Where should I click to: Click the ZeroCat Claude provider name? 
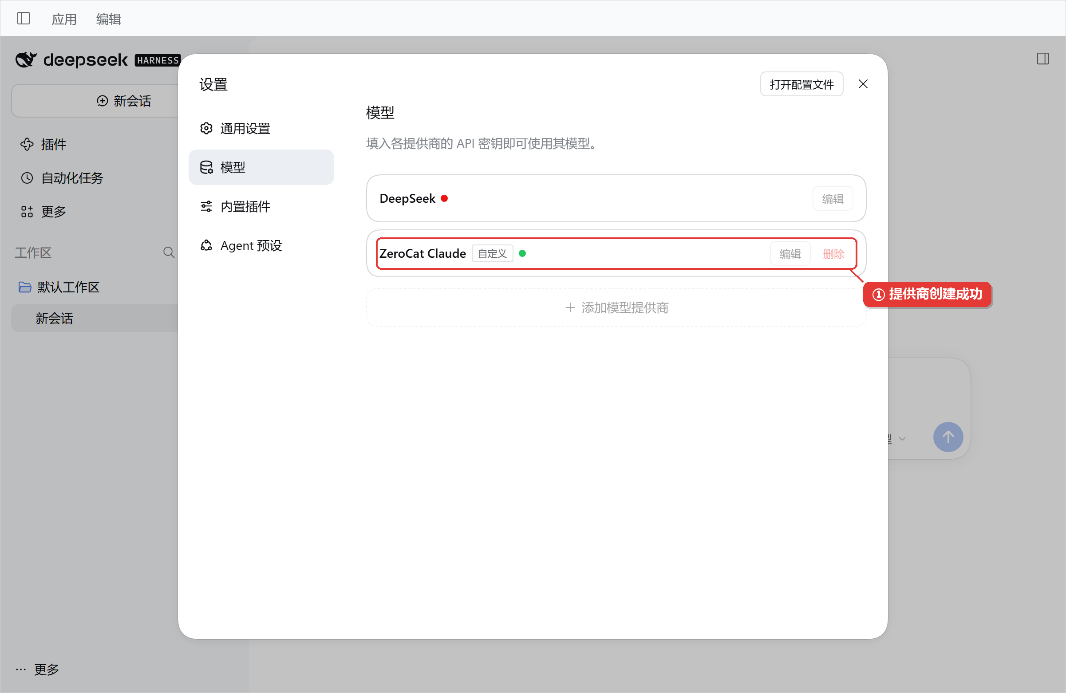click(422, 253)
